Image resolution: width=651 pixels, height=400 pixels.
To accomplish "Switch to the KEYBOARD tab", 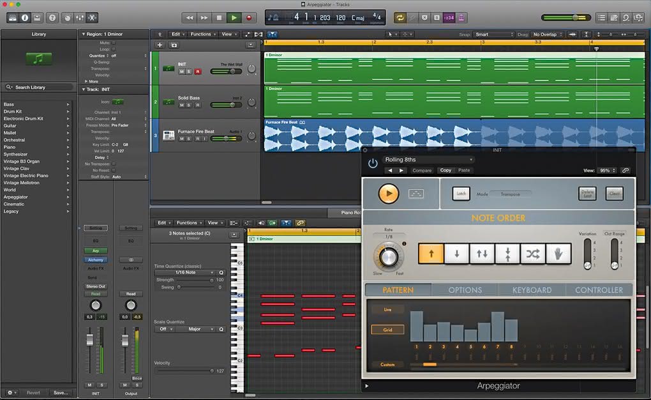I will coord(532,290).
